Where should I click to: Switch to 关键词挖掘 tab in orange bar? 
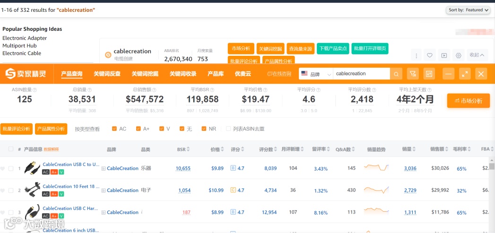[x=145, y=74]
